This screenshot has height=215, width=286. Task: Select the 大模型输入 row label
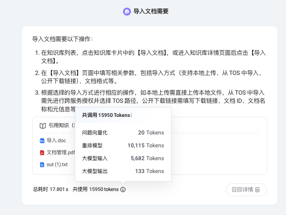click(x=94, y=158)
